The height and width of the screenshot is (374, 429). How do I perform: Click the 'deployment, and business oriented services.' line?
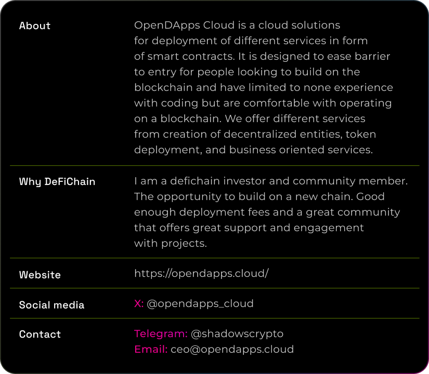pyautogui.click(x=253, y=150)
